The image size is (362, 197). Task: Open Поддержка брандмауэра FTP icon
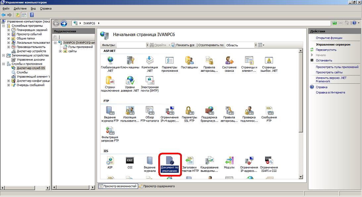209,114
